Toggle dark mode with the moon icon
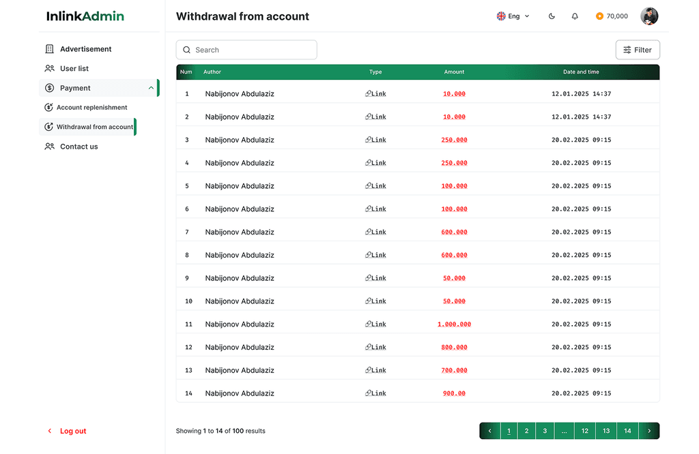 tap(552, 16)
